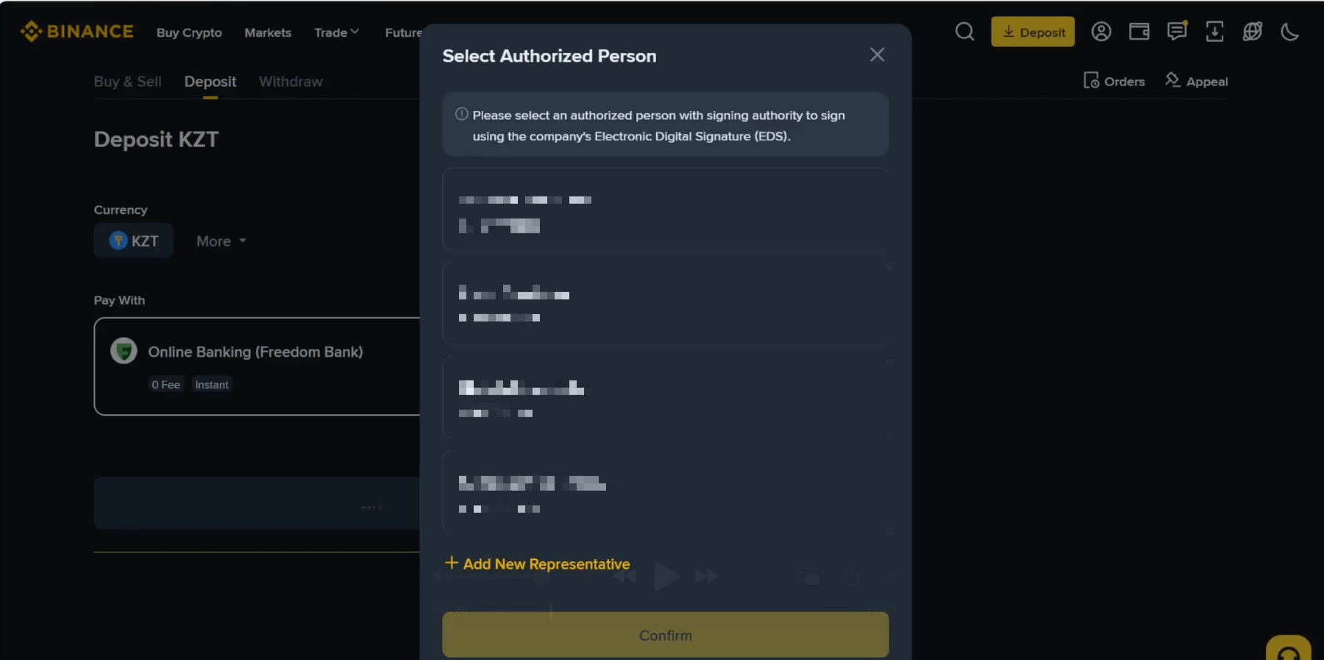Open the language globe icon
Image resolution: width=1324 pixels, height=660 pixels.
click(1253, 32)
